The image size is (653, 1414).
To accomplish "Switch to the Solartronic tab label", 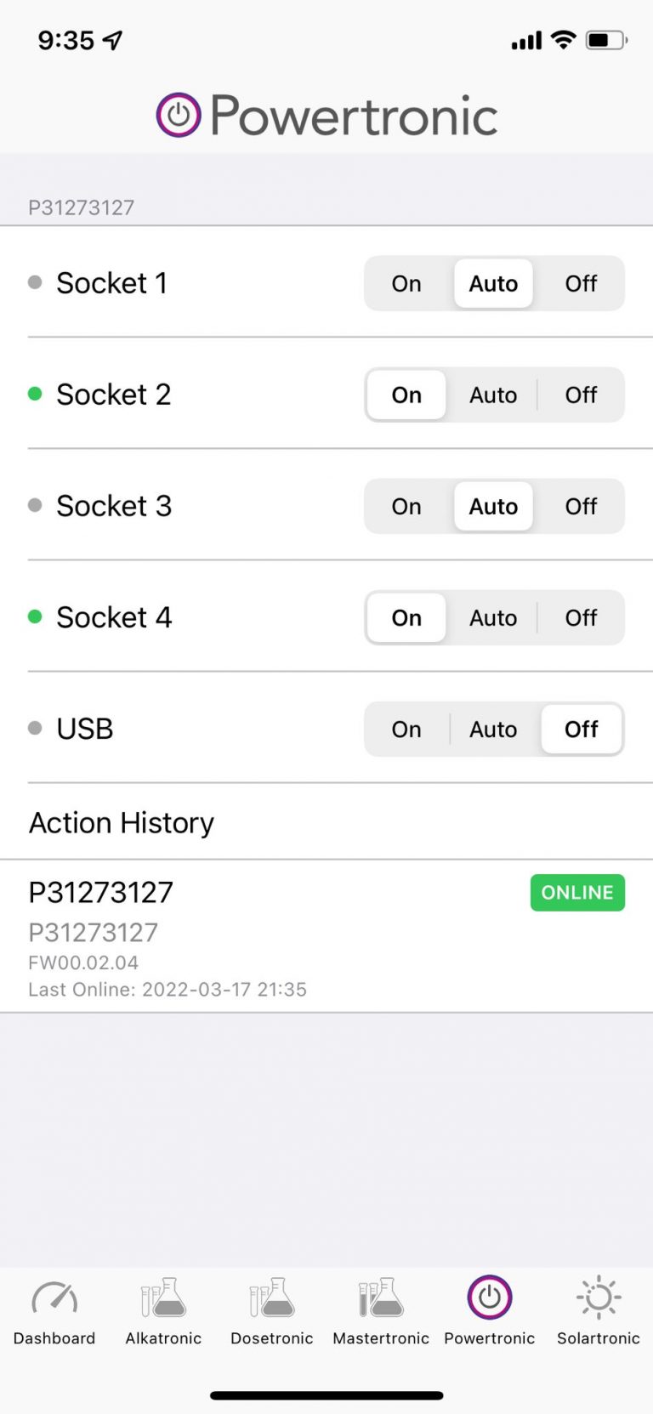I will tap(599, 1338).
